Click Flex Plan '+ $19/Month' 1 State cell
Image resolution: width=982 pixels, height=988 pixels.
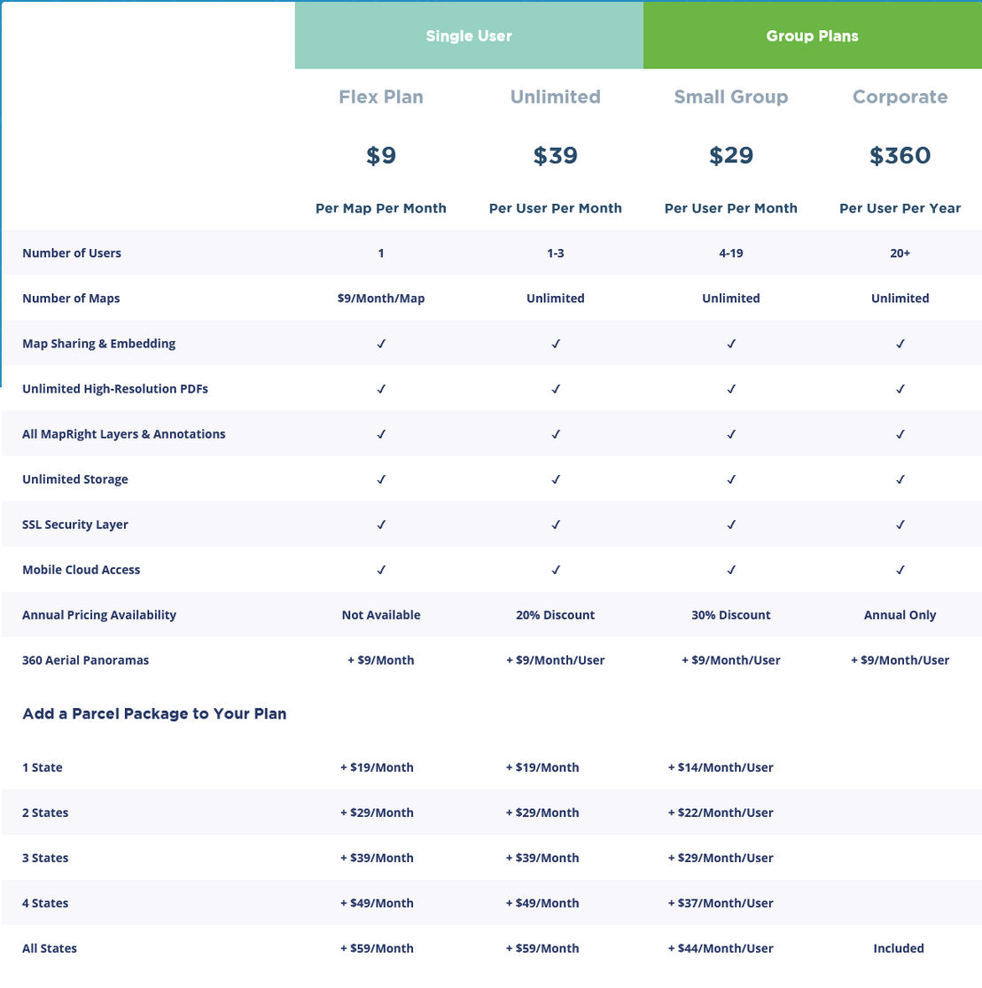pos(377,767)
